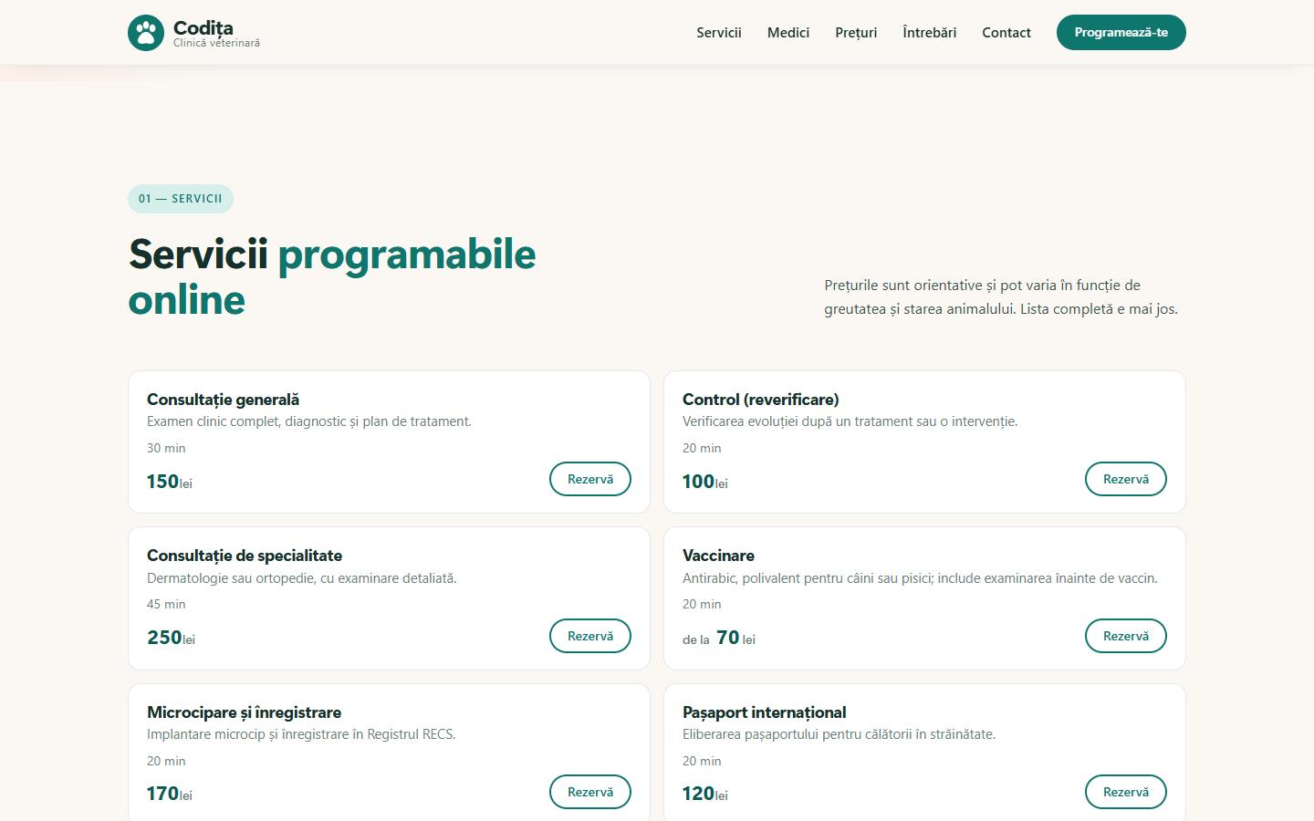Viewport: 1314px width, 821px height.
Task: Click the Codița brand name text
Action: click(203, 27)
